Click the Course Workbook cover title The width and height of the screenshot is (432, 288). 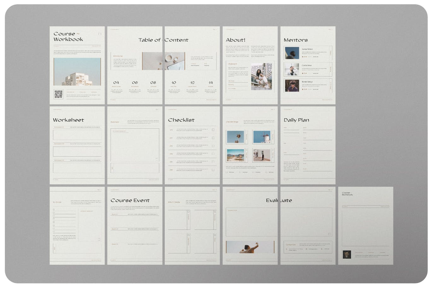point(68,37)
